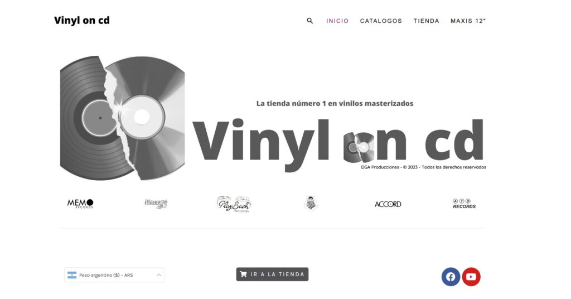Viewport: 571px width, 299px height.
Task: Click the badge-shaped label logo
Action: (311, 204)
